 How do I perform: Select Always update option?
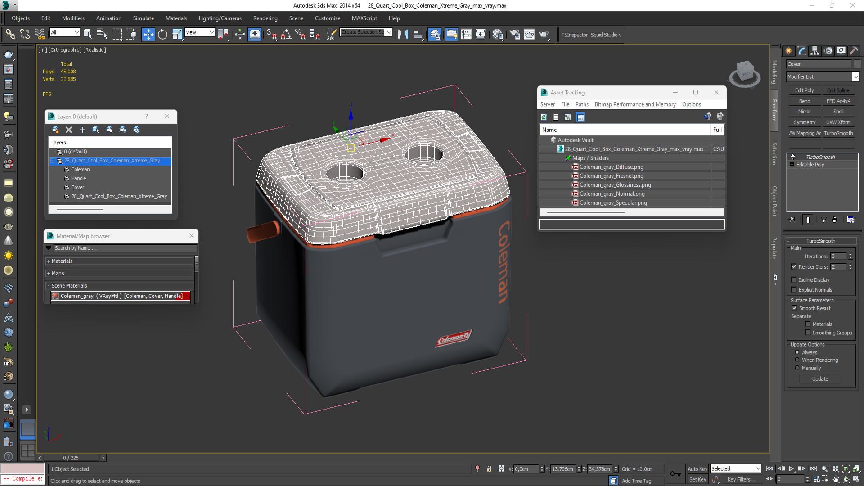click(797, 352)
